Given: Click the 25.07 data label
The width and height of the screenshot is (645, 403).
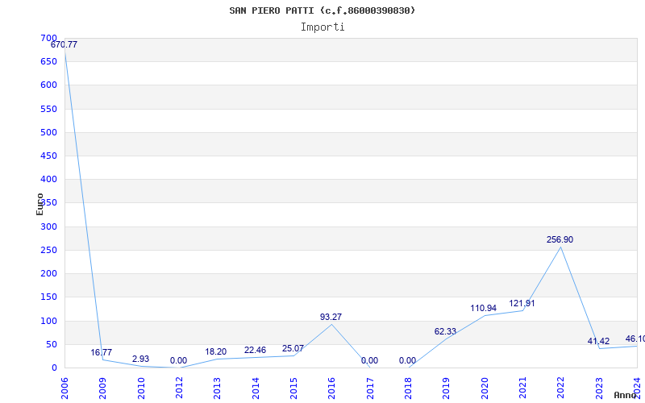Looking at the screenshot, I should pyautogui.click(x=293, y=348).
